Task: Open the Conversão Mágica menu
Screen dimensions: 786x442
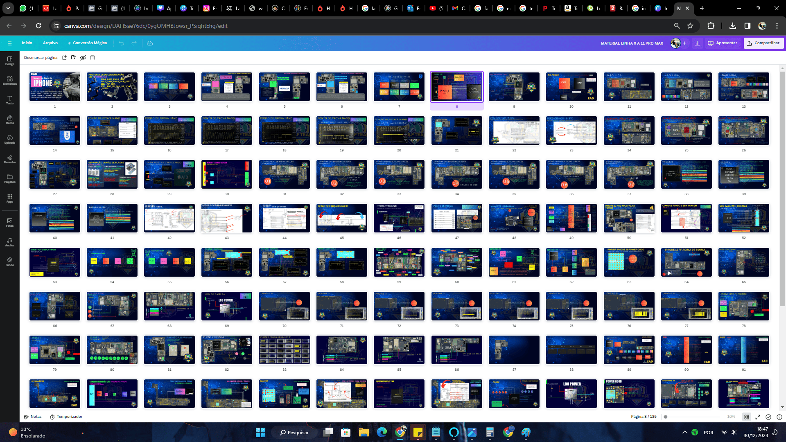Action: click(88, 43)
